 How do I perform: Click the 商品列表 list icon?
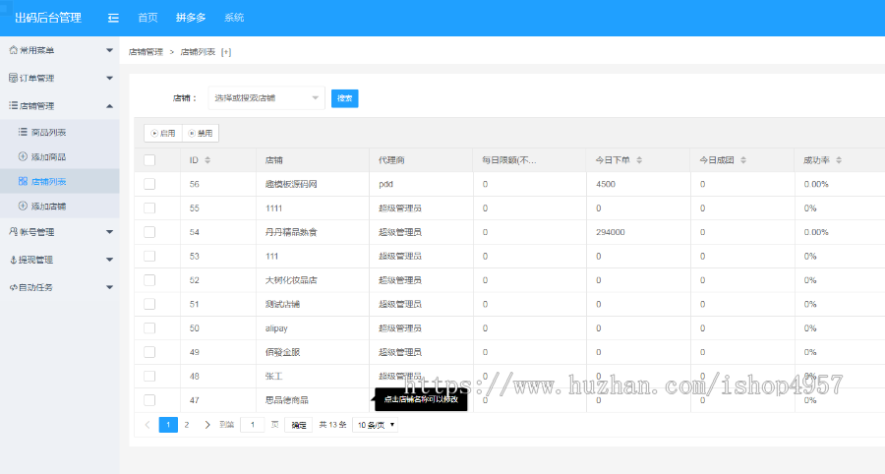23,132
